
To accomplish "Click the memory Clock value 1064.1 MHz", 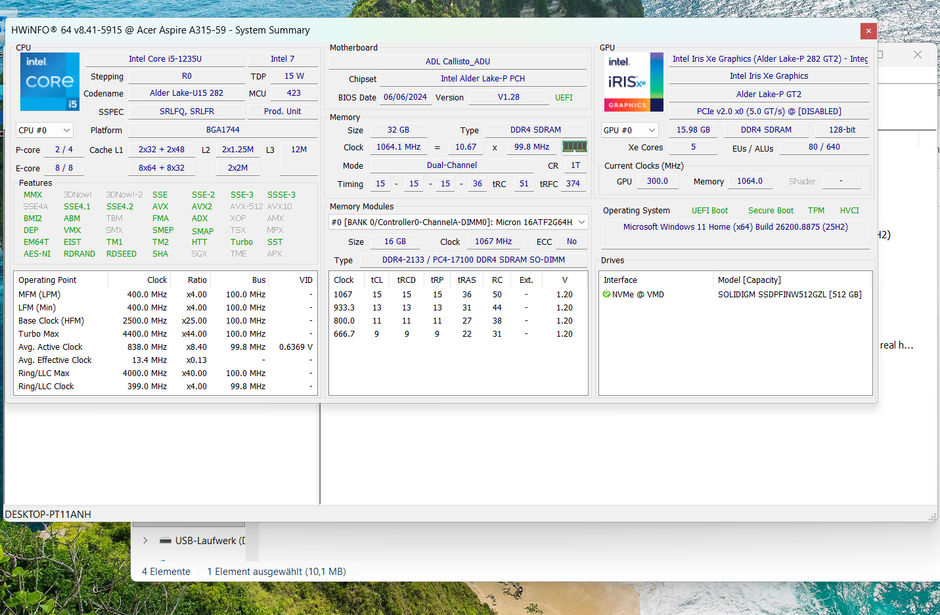I will click(x=398, y=147).
